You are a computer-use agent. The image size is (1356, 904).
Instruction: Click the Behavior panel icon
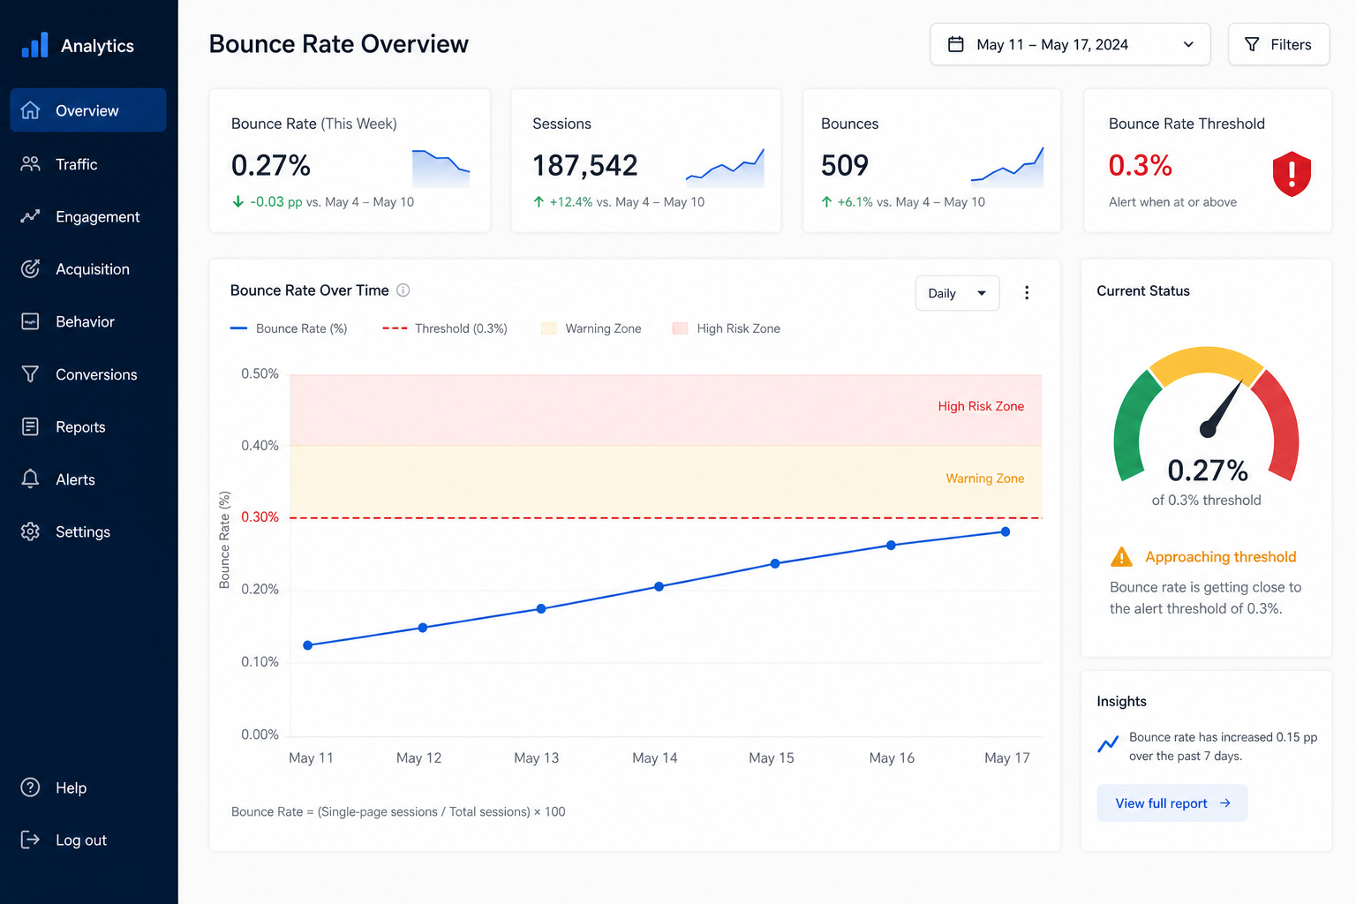[x=30, y=321]
